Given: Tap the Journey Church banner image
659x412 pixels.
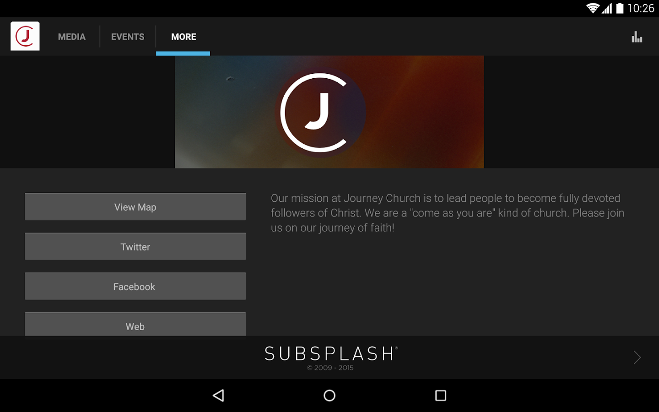Looking at the screenshot, I should pyautogui.click(x=329, y=112).
